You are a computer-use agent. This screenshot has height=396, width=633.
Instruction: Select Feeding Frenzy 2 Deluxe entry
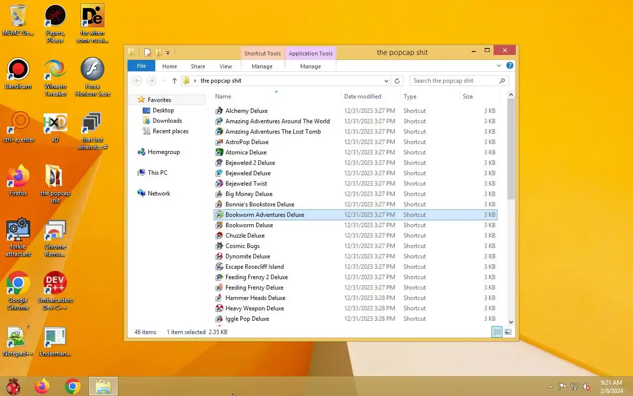[355, 277]
